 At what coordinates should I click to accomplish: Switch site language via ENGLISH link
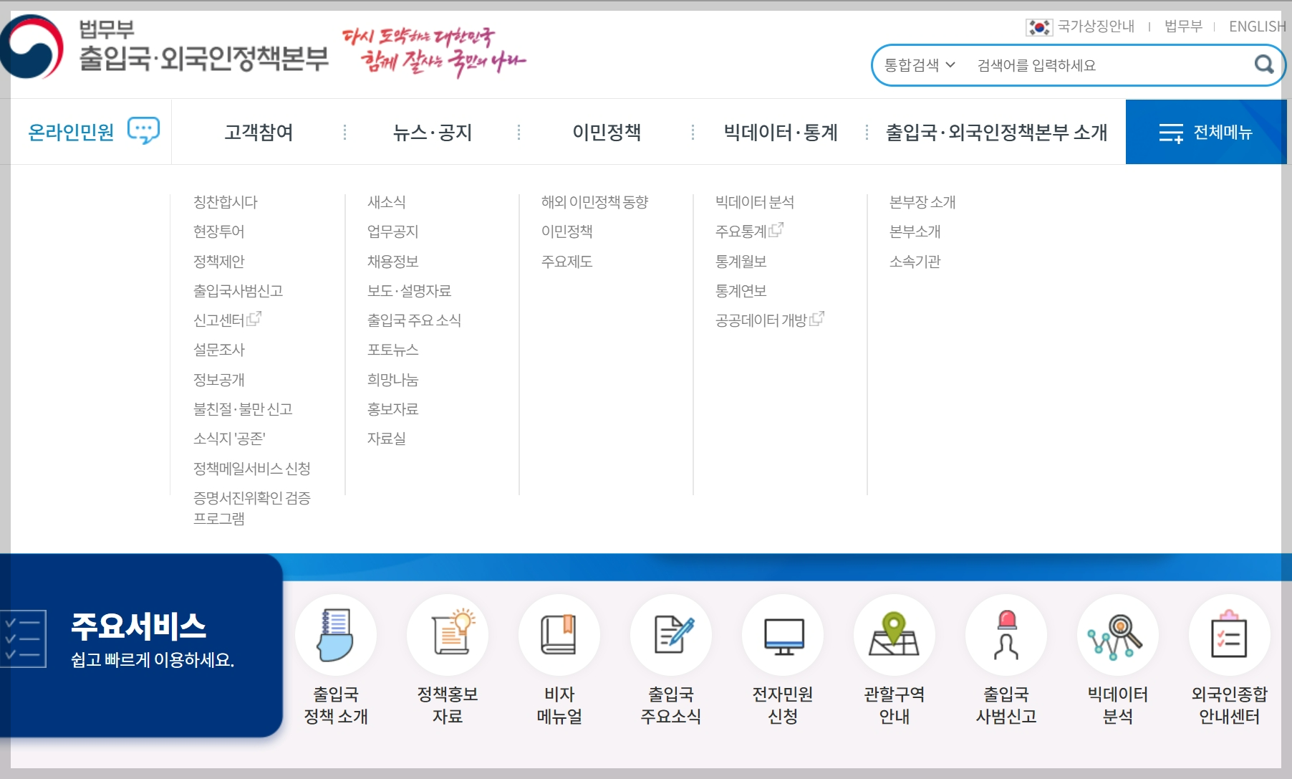[x=1256, y=26]
